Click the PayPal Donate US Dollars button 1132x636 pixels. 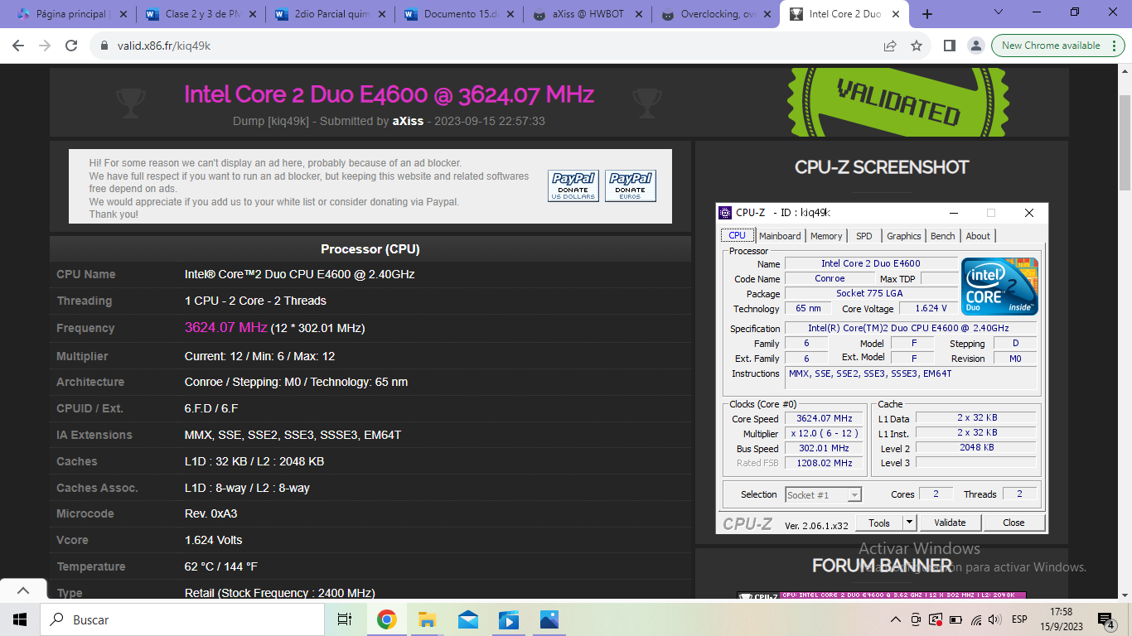573,185
